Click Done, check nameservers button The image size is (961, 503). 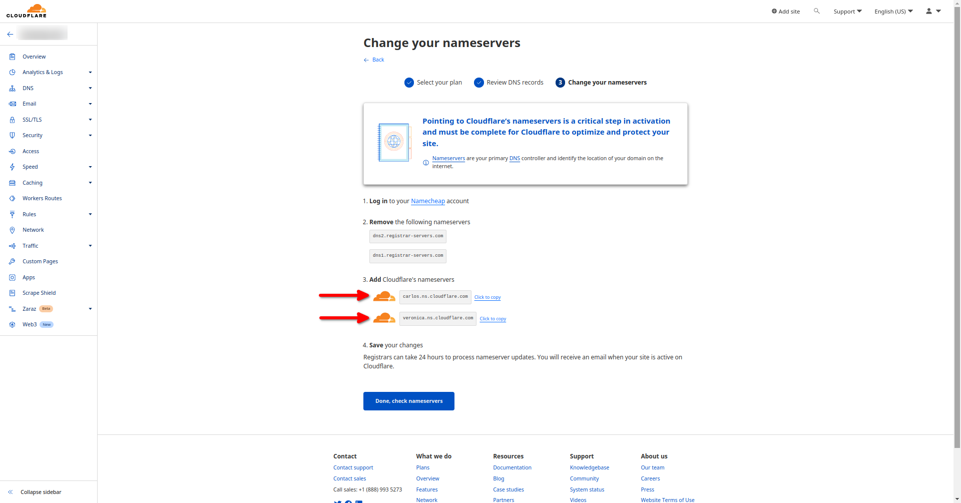(409, 401)
